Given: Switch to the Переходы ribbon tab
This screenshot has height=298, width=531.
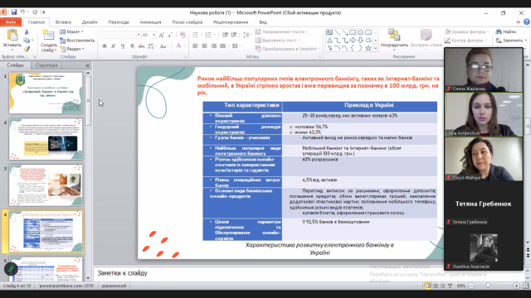Looking at the screenshot, I should (119, 22).
